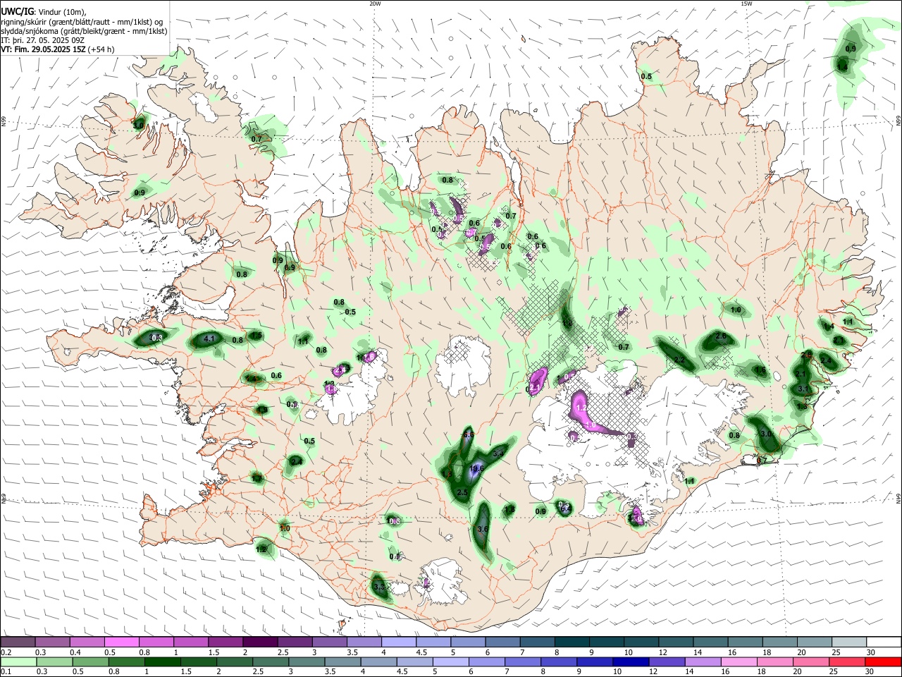This screenshot has width=902, height=677.
Task: Select the white snow swatch starting at 30
Action: [882, 642]
